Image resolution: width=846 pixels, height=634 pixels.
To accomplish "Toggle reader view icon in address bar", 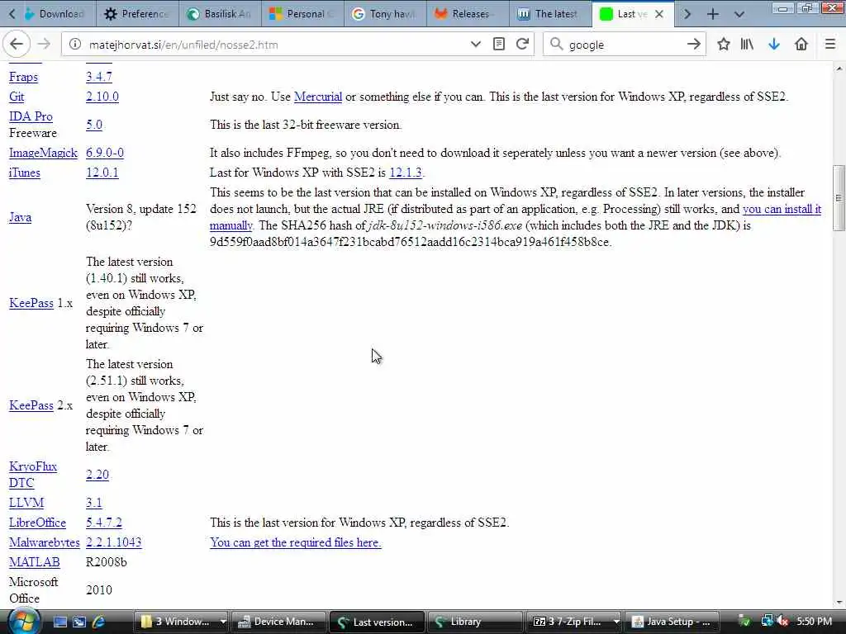I will coord(499,45).
